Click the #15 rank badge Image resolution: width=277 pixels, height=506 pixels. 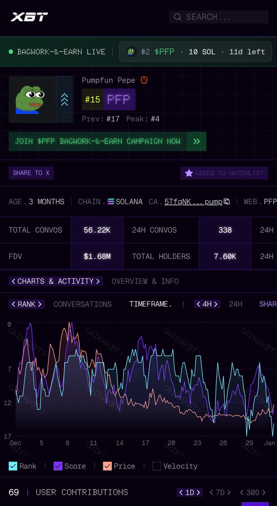coord(92,100)
